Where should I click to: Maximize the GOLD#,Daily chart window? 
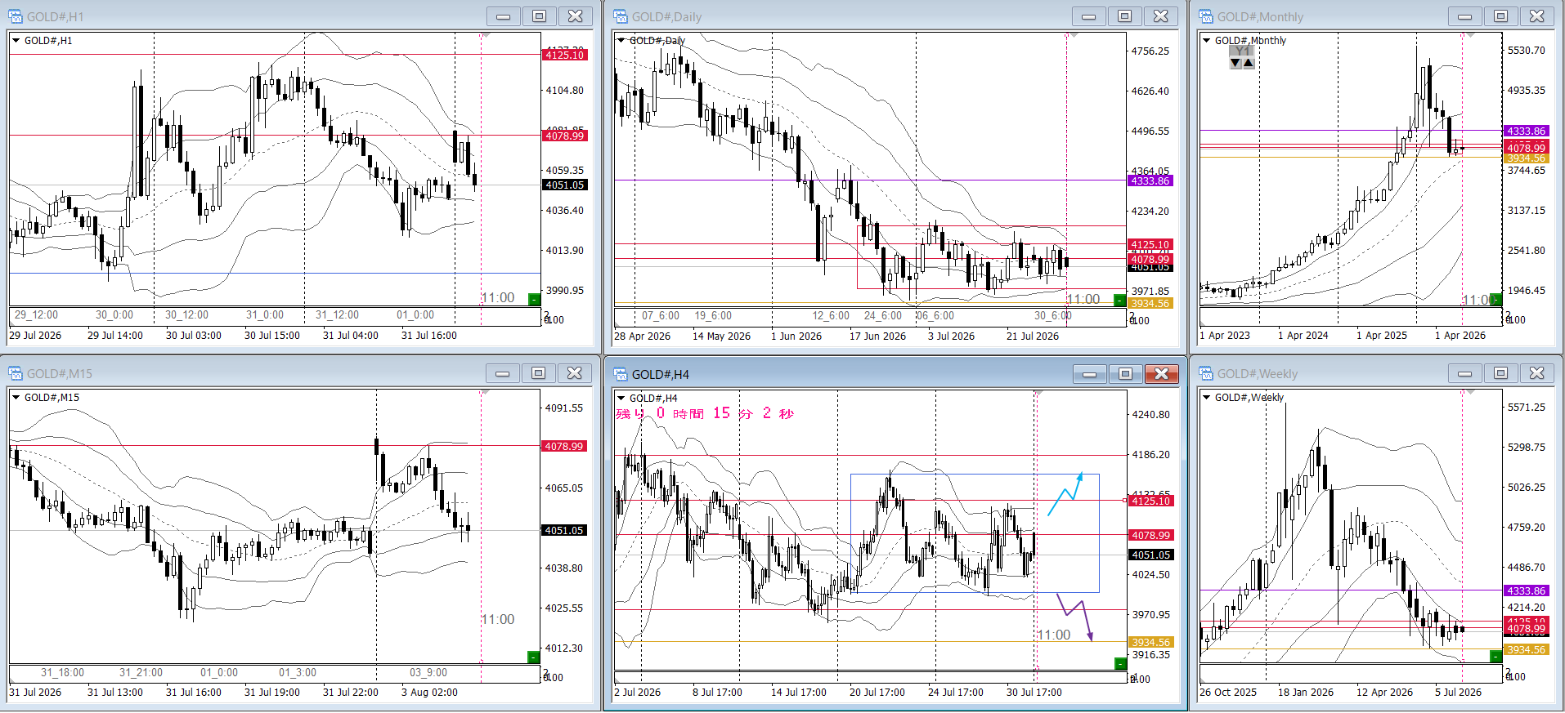[x=1125, y=16]
